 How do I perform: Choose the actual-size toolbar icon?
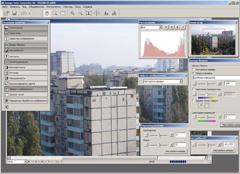pos(97,14)
